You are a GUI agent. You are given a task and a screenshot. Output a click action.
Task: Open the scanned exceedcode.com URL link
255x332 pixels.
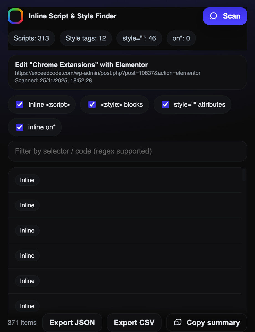[x=108, y=73]
